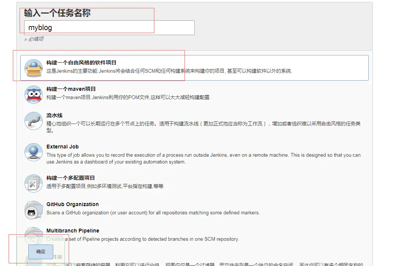Choose the GitHub Organization title
The width and height of the screenshot is (394, 266).
point(72,204)
